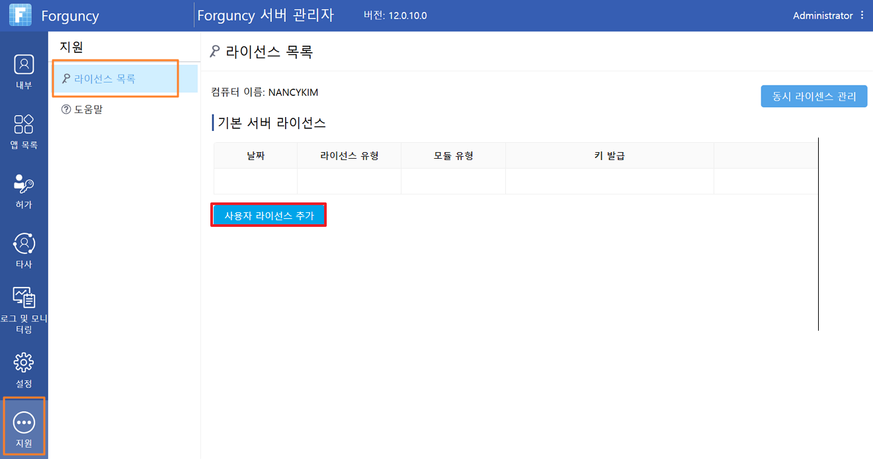Viewport: 873px width, 459px height.
Task: Open the 타사 third-party icon
Action: tap(24, 243)
